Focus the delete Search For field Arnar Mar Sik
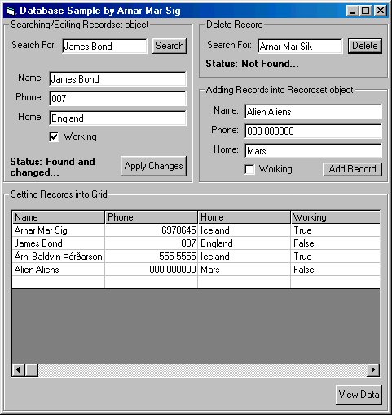The height and width of the screenshot is (415, 392). tap(300, 47)
